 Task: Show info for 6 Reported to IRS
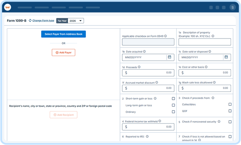tap(147, 136)
